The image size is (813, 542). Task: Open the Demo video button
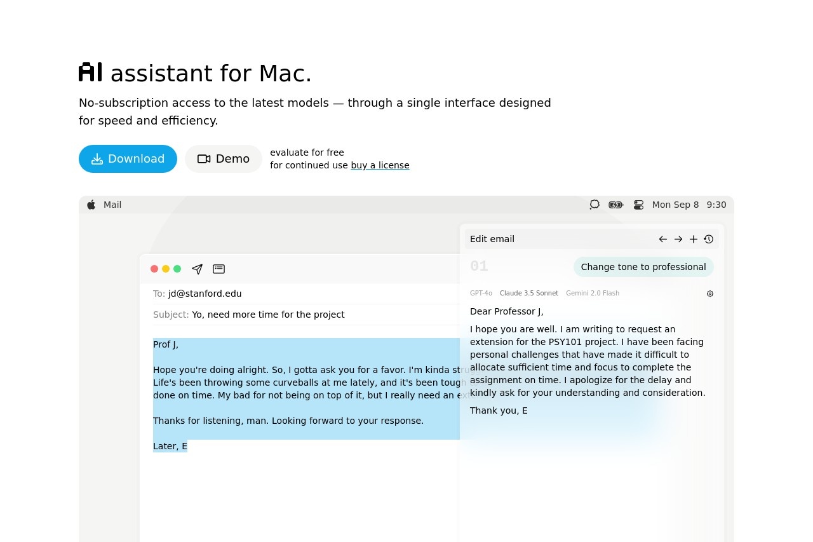224,159
